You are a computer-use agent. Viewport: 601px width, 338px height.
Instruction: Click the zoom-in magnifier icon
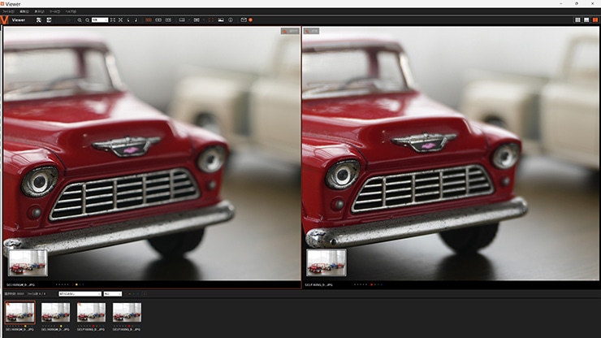click(80, 20)
